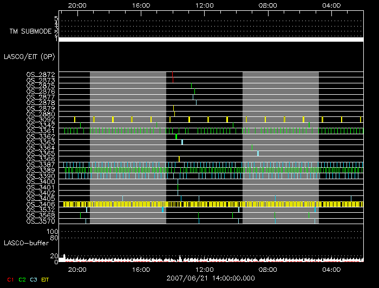Select the green C2 legend label
The height and width of the screenshot is (288, 379).
22,279
